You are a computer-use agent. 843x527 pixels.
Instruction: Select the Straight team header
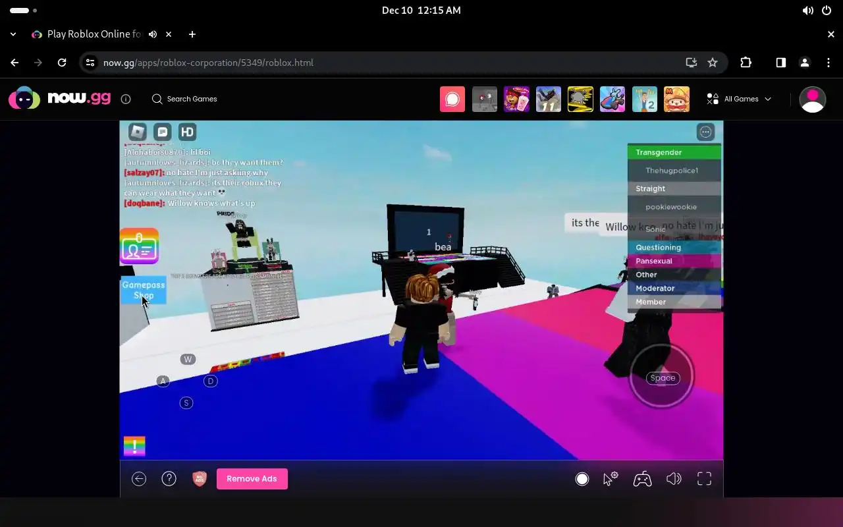(x=674, y=188)
